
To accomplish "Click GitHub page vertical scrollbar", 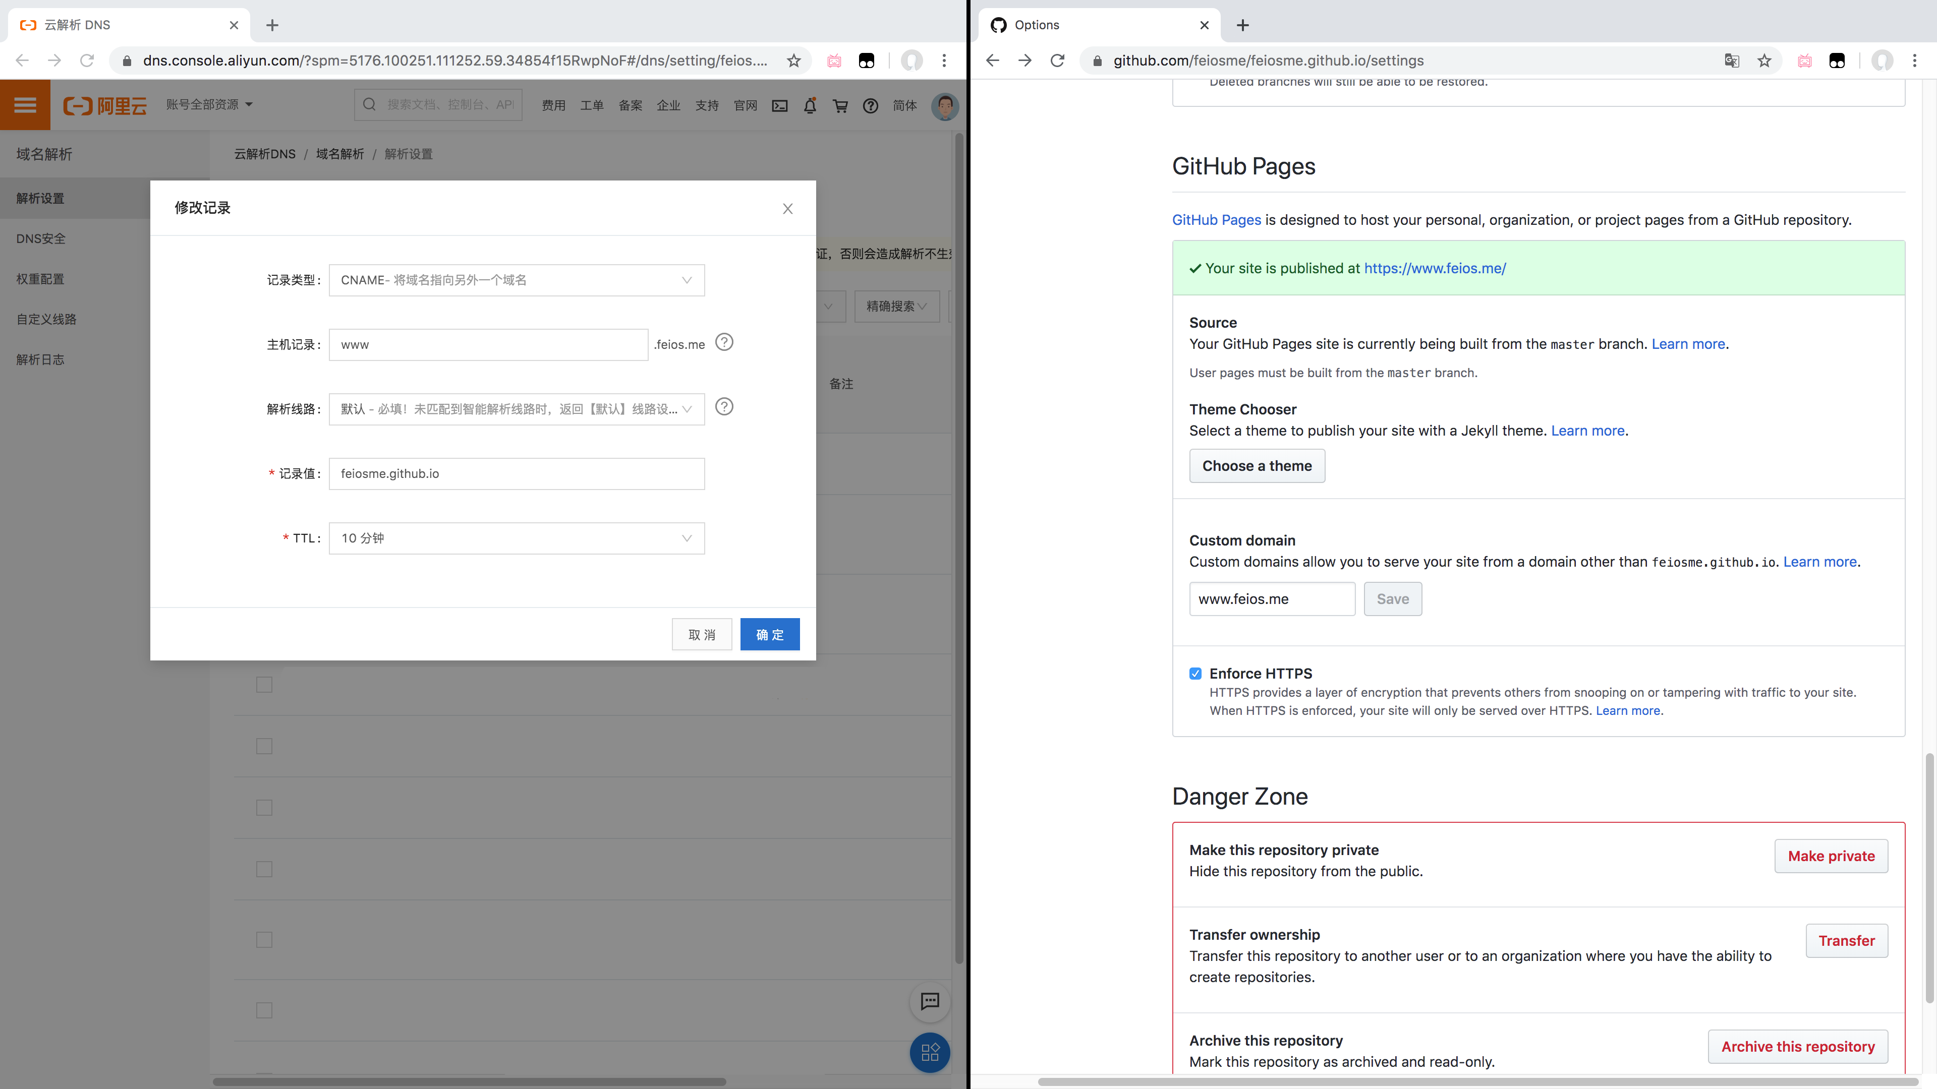I will click(1929, 878).
